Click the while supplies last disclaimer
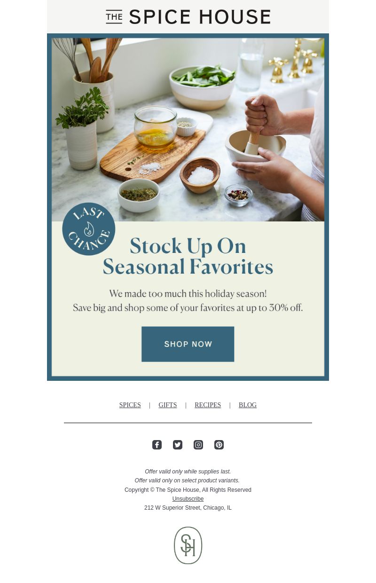The image size is (376, 583). (188, 472)
